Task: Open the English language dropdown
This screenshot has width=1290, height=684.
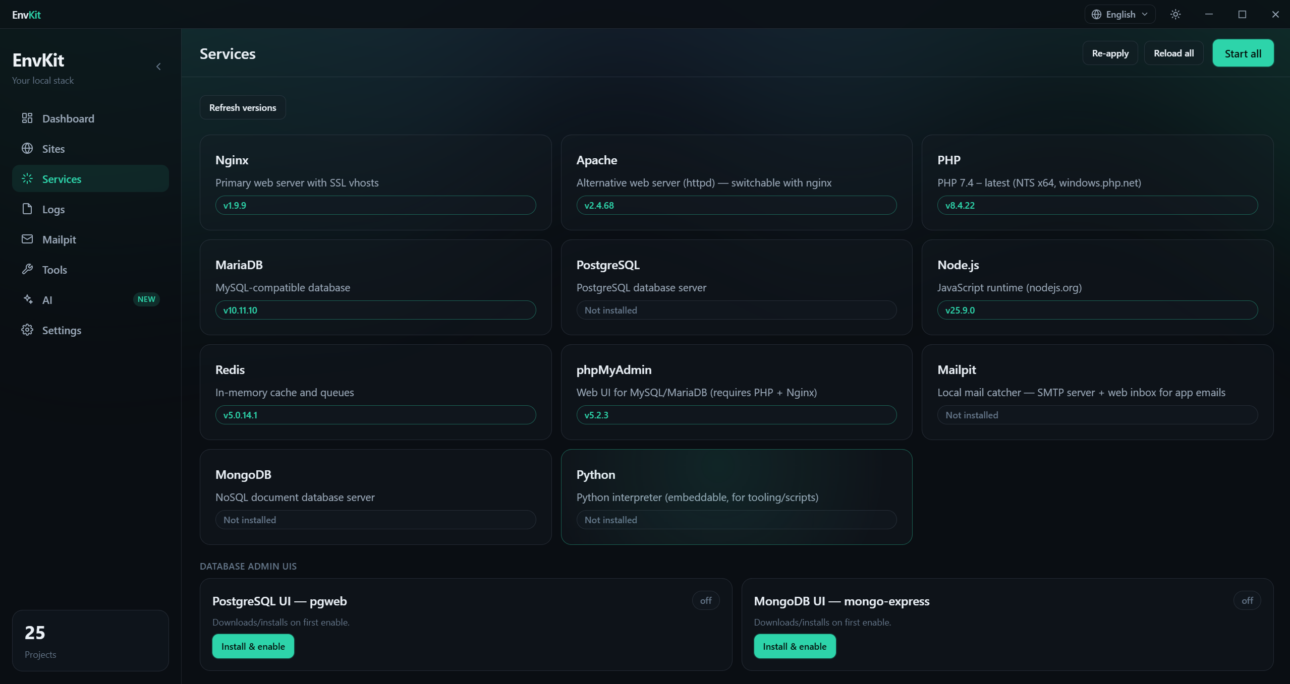Action: (1120, 14)
